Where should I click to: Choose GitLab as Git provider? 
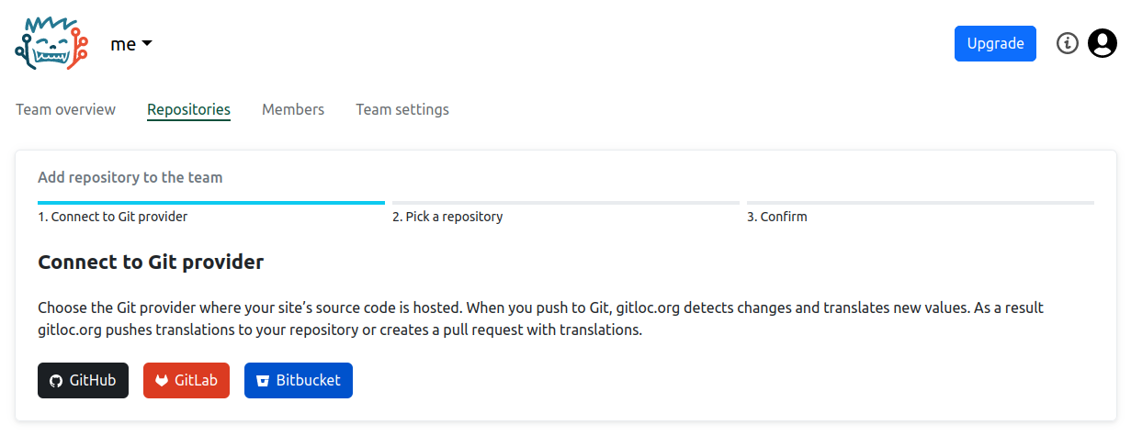coord(186,380)
